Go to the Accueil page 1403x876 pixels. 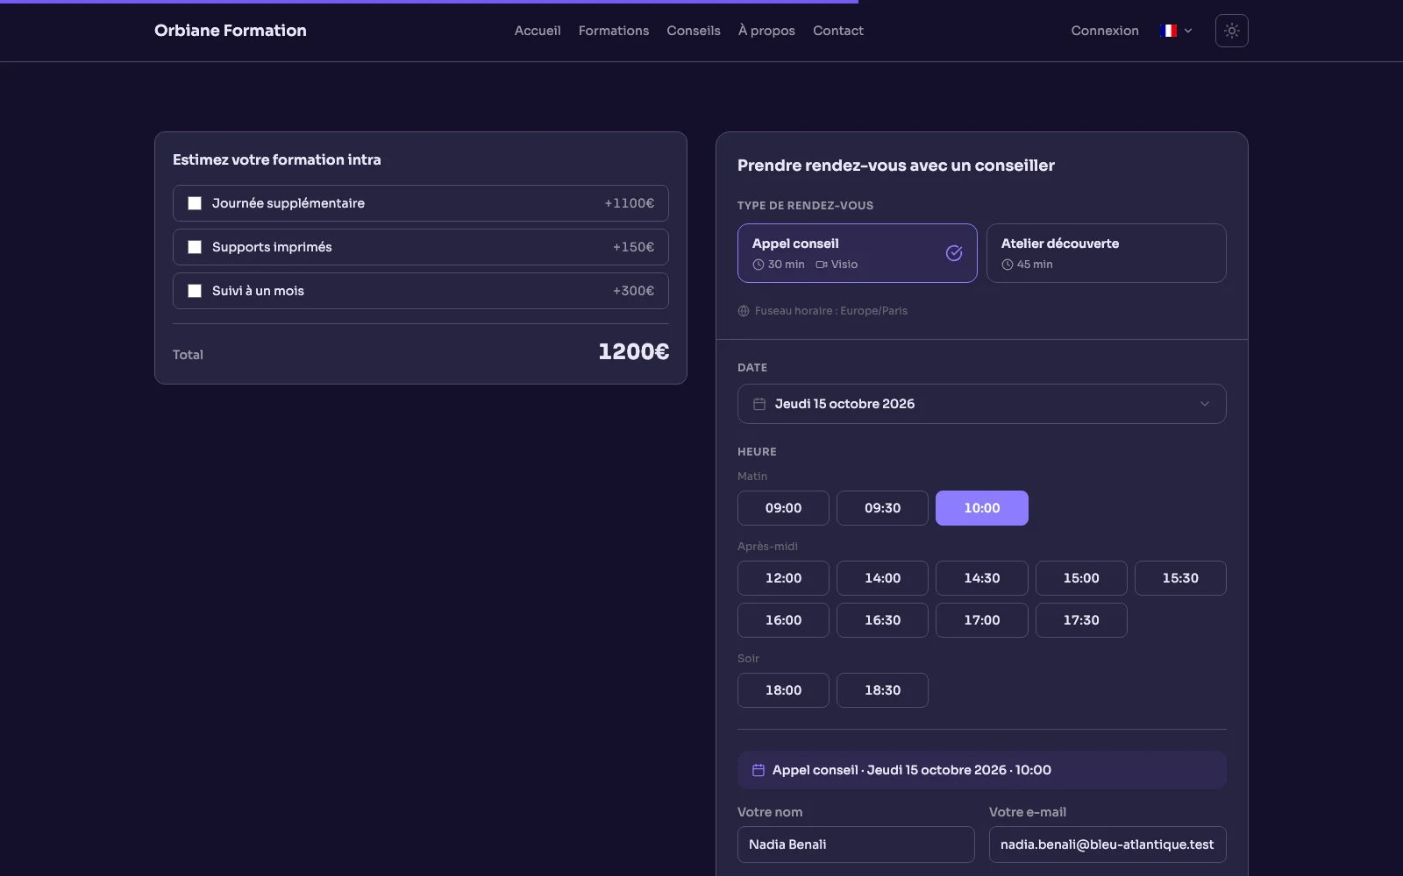(x=538, y=31)
